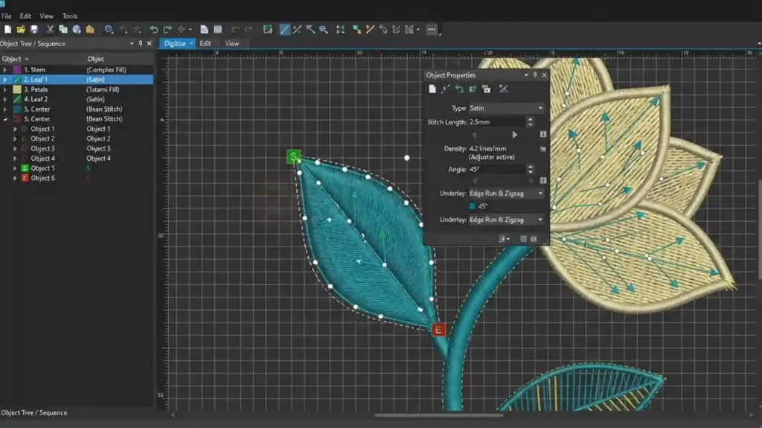Image resolution: width=762 pixels, height=428 pixels.
Task: Switch to the View workspace tab
Action: 232,43
